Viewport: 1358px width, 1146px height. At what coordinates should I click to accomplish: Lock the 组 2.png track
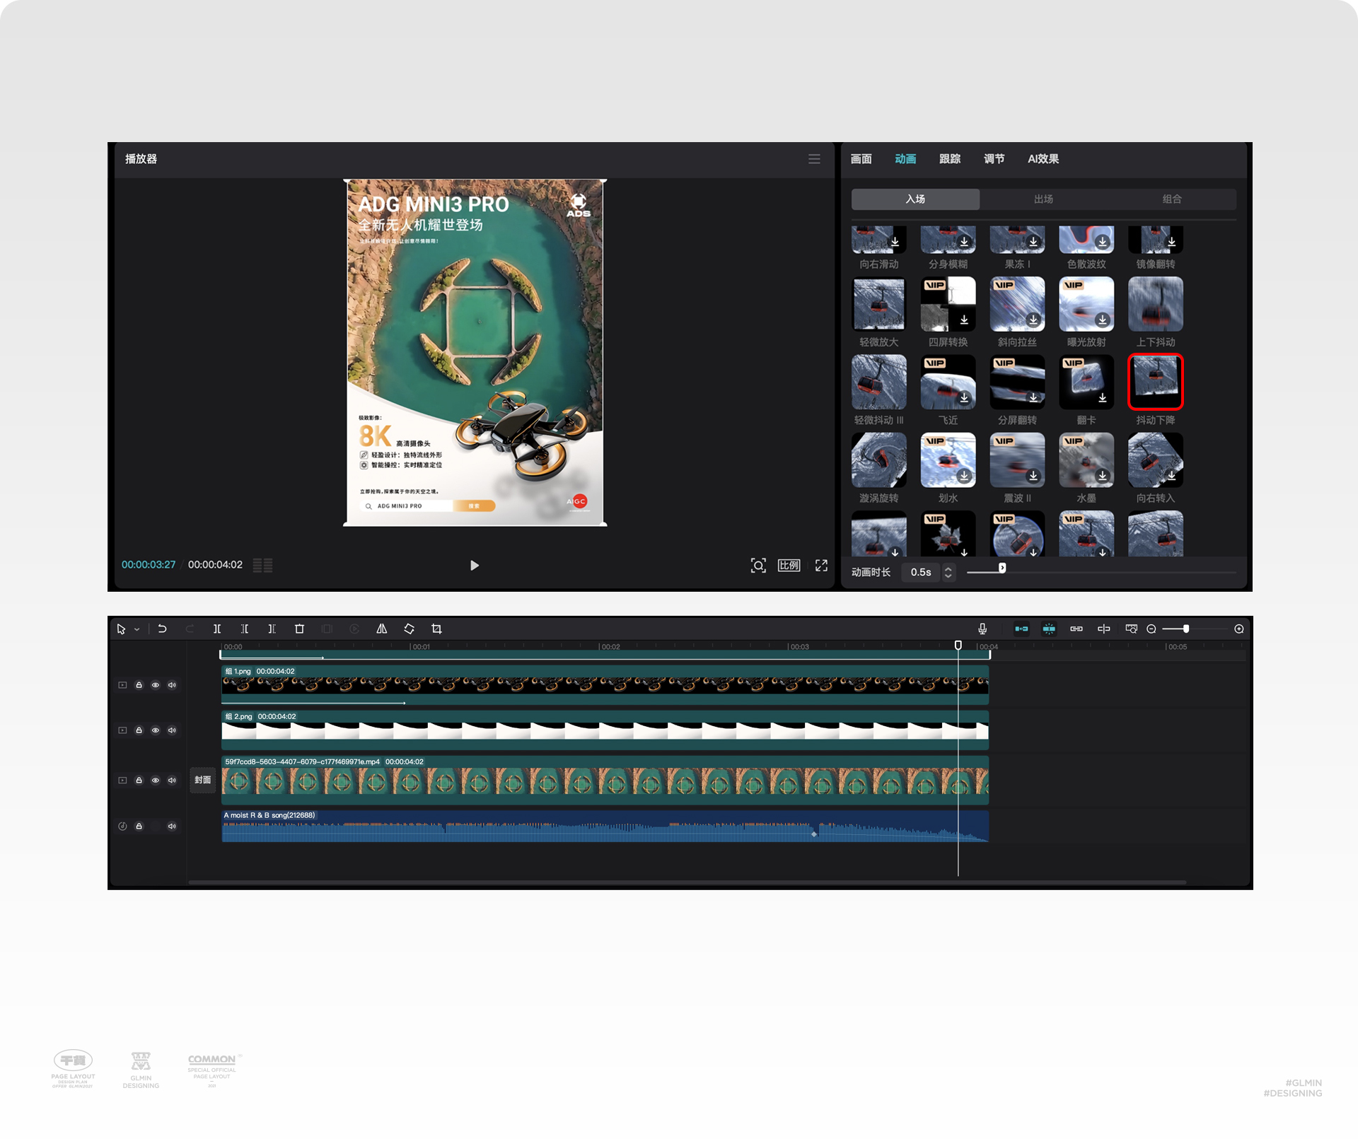coord(139,730)
